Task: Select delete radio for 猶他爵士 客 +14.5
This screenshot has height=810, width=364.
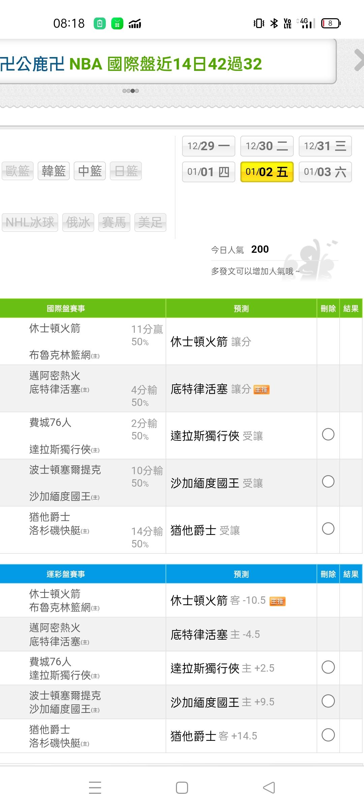Action: point(328,735)
